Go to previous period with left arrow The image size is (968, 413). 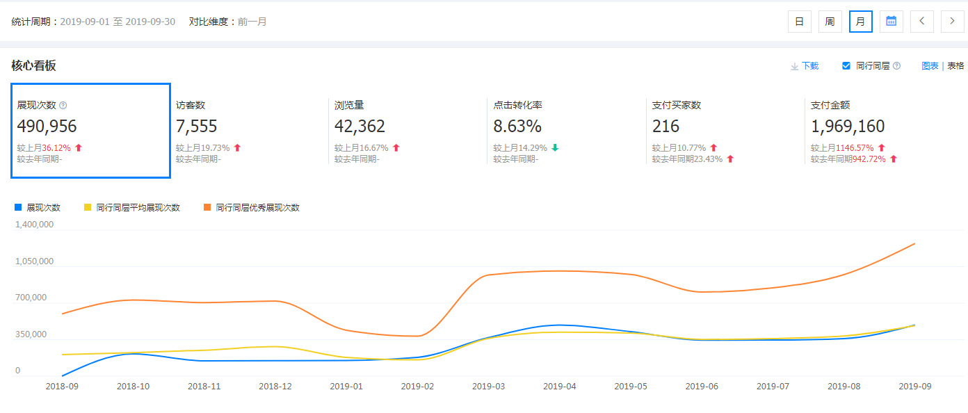point(921,22)
